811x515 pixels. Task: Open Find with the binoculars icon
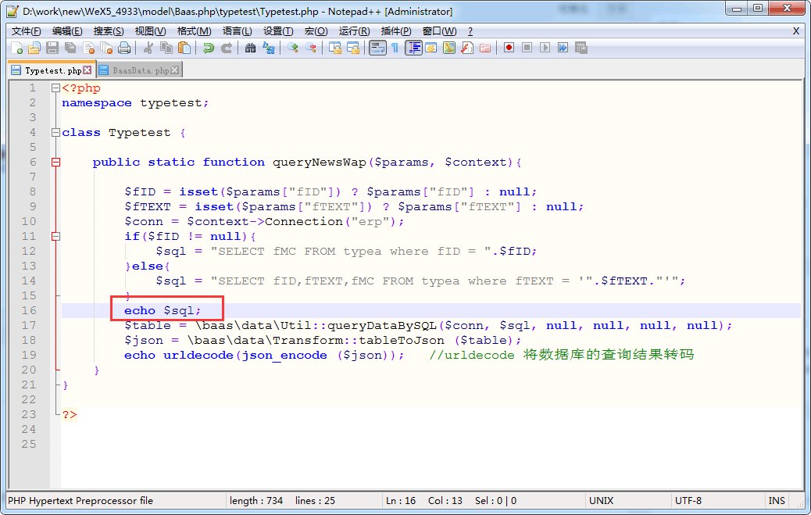click(x=250, y=48)
